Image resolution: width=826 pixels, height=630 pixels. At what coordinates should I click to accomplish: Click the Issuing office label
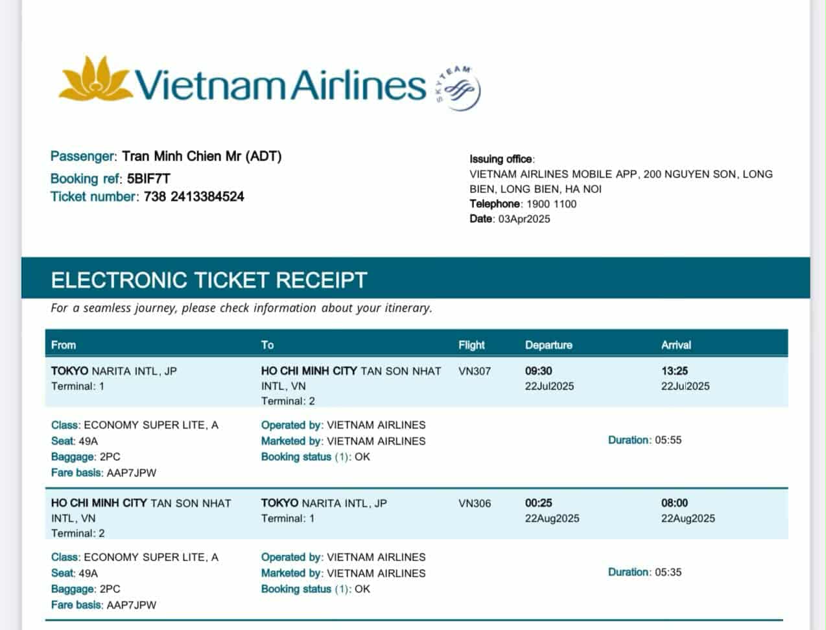point(501,159)
